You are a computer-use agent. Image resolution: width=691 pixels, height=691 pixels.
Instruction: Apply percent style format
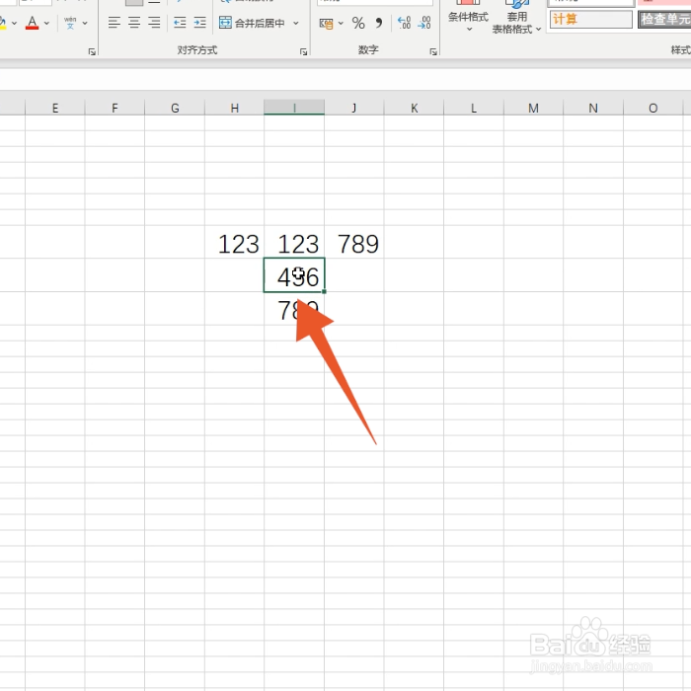click(x=358, y=23)
